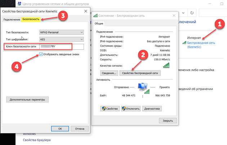Click the search box in Network Center
Image resolution: width=227 pixels, height=145 pixels.
tap(213, 13)
